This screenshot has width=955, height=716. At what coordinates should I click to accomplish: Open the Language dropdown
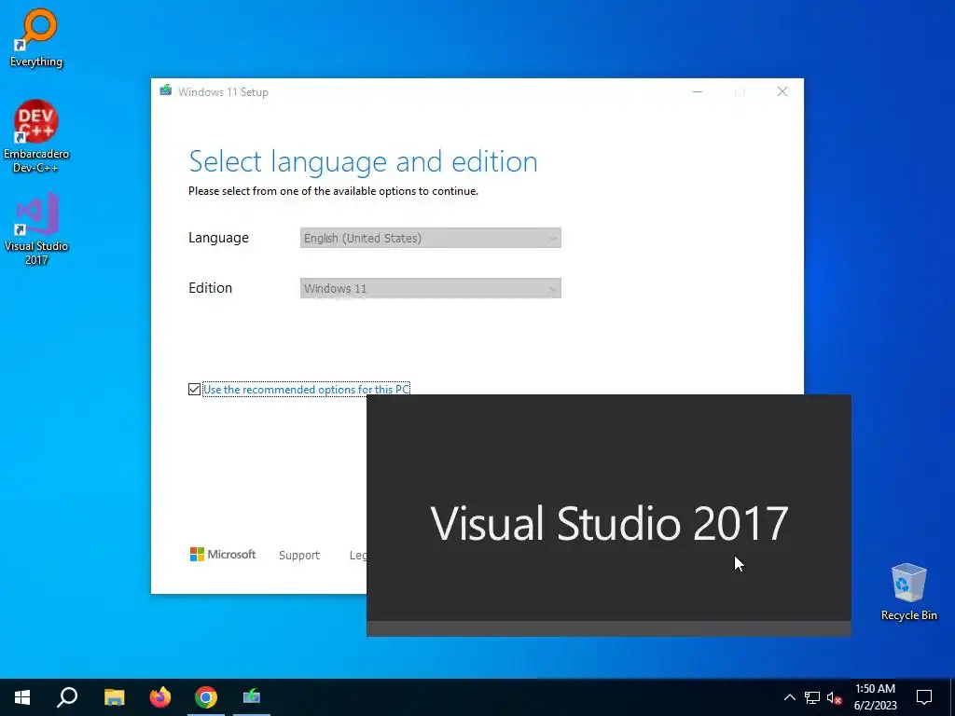coord(431,238)
